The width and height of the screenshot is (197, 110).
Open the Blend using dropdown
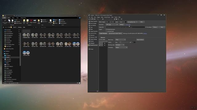point(120,40)
